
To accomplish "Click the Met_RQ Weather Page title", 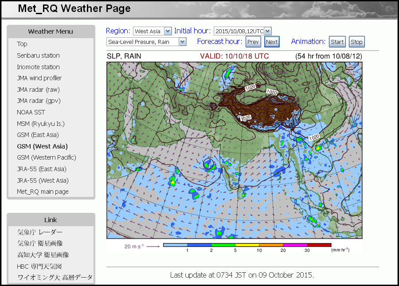I will click(x=74, y=8).
